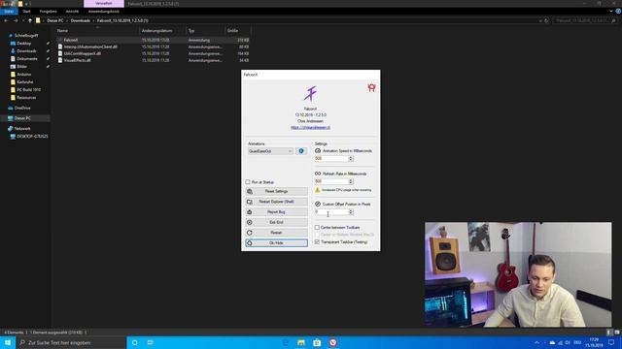Click the Report Bug button

coord(276,211)
